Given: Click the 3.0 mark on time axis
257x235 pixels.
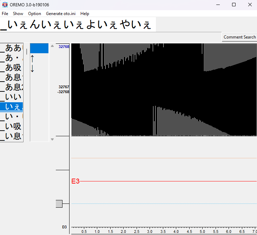Looking at the screenshot, I should click(x=150, y=231).
